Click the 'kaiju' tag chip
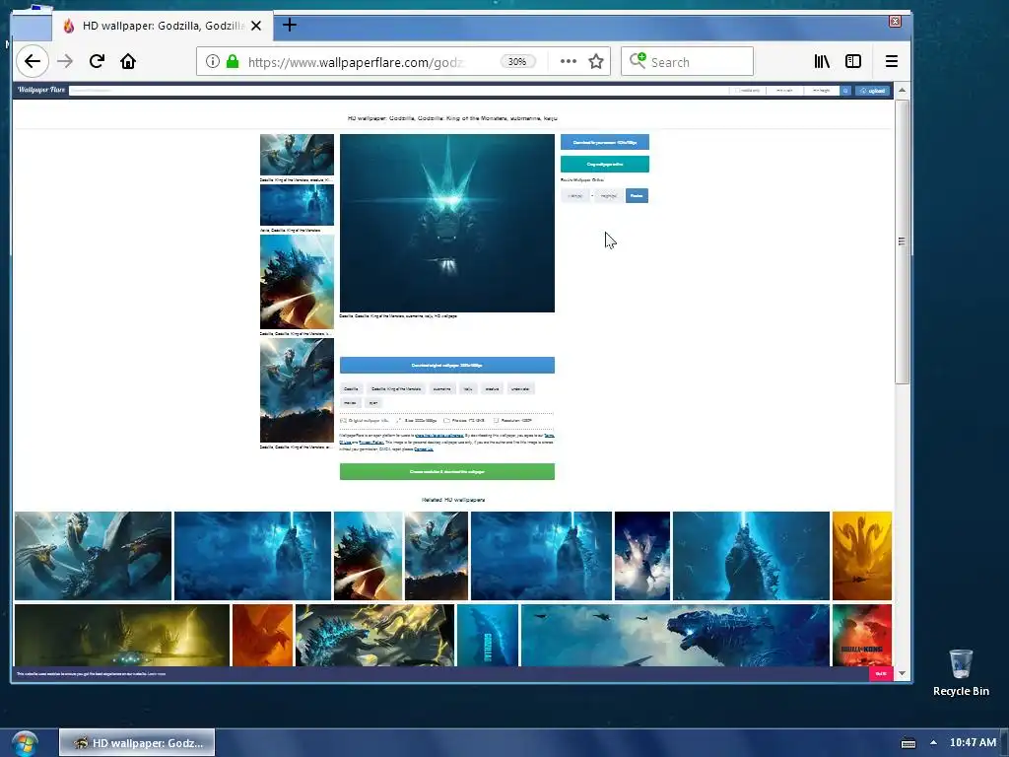Viewport: 1009px width, 757px height. point(468,388)
